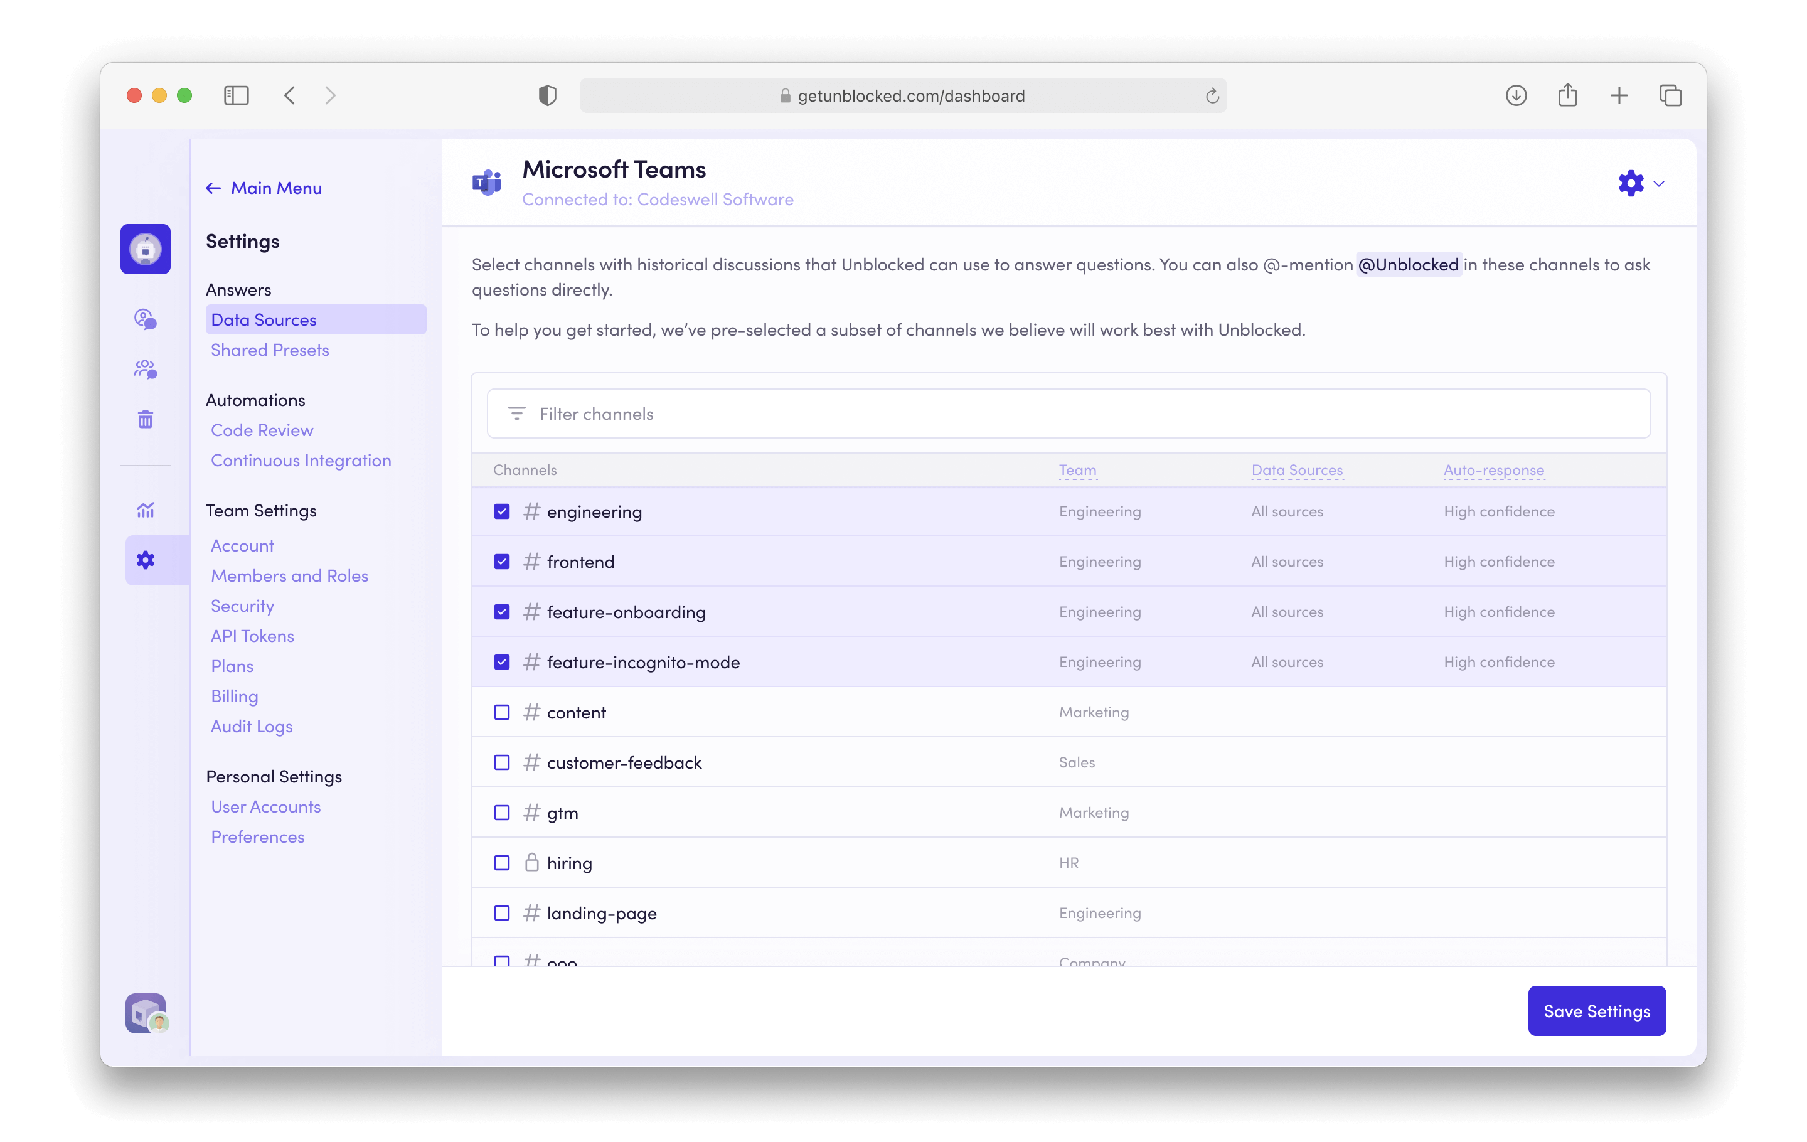This screenshot has height=1142, width=1807.
Task: Click the team members sidebar icon
Action: pyautogui.click(x=146, y=369)
